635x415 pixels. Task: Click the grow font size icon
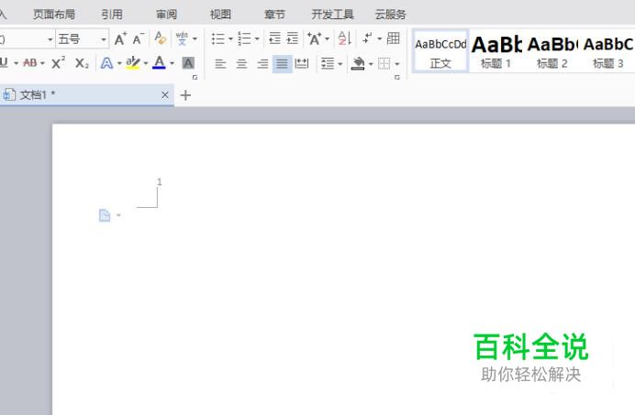click(x=120, y=38)
